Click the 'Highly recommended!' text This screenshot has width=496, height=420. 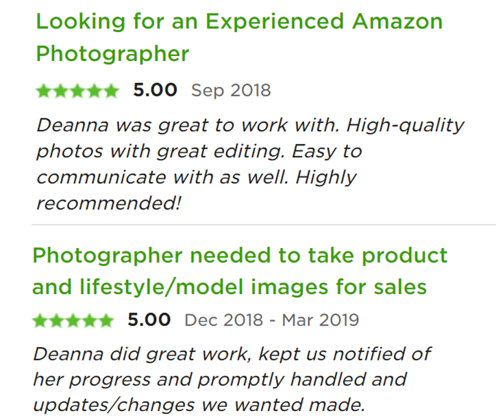(197, 190)
